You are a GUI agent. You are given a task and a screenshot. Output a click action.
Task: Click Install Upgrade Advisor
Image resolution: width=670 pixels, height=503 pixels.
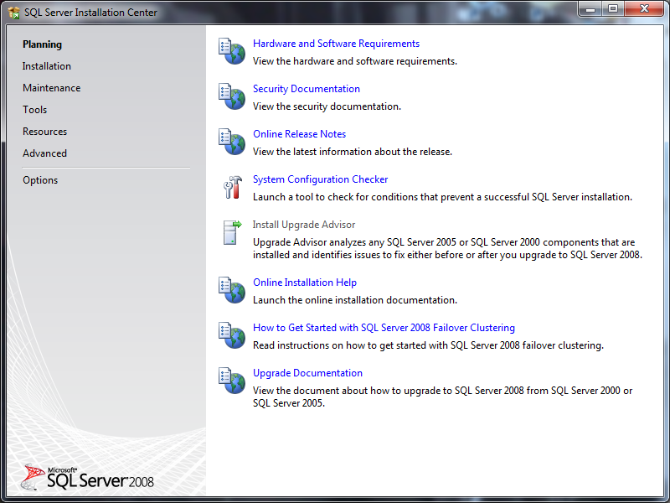coord(304,225)
